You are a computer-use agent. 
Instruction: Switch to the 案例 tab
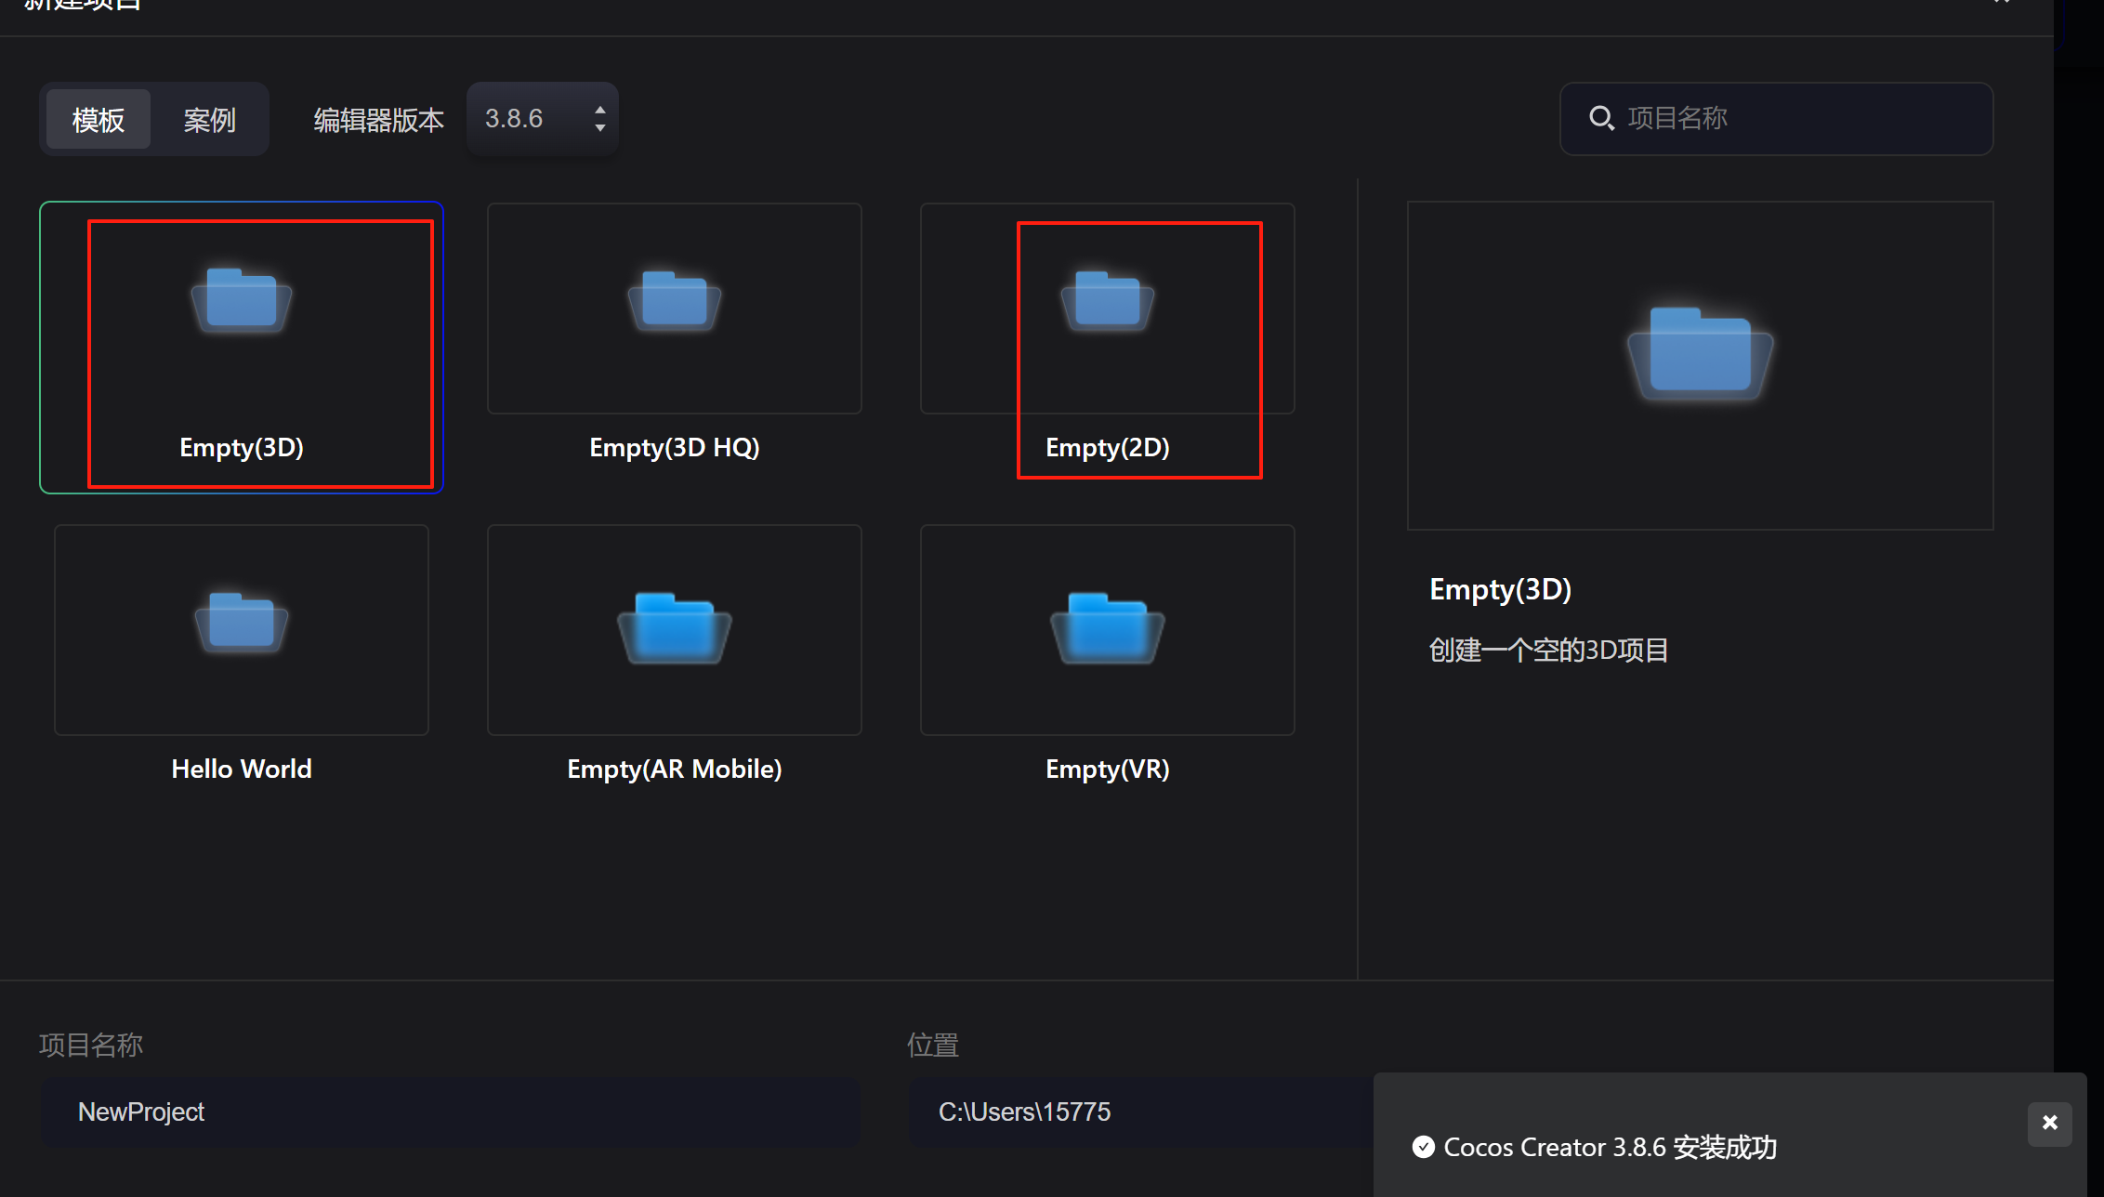(209, 119)
